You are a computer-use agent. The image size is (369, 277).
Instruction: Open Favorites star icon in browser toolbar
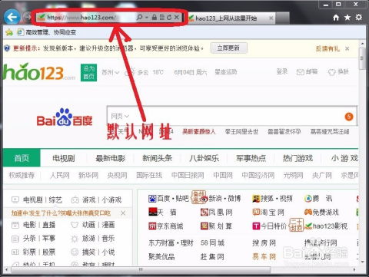(347, 18)
